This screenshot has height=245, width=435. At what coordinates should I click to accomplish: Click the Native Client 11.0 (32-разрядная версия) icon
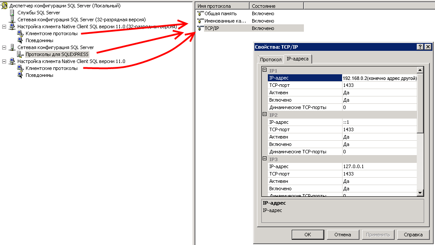point(12,26)
